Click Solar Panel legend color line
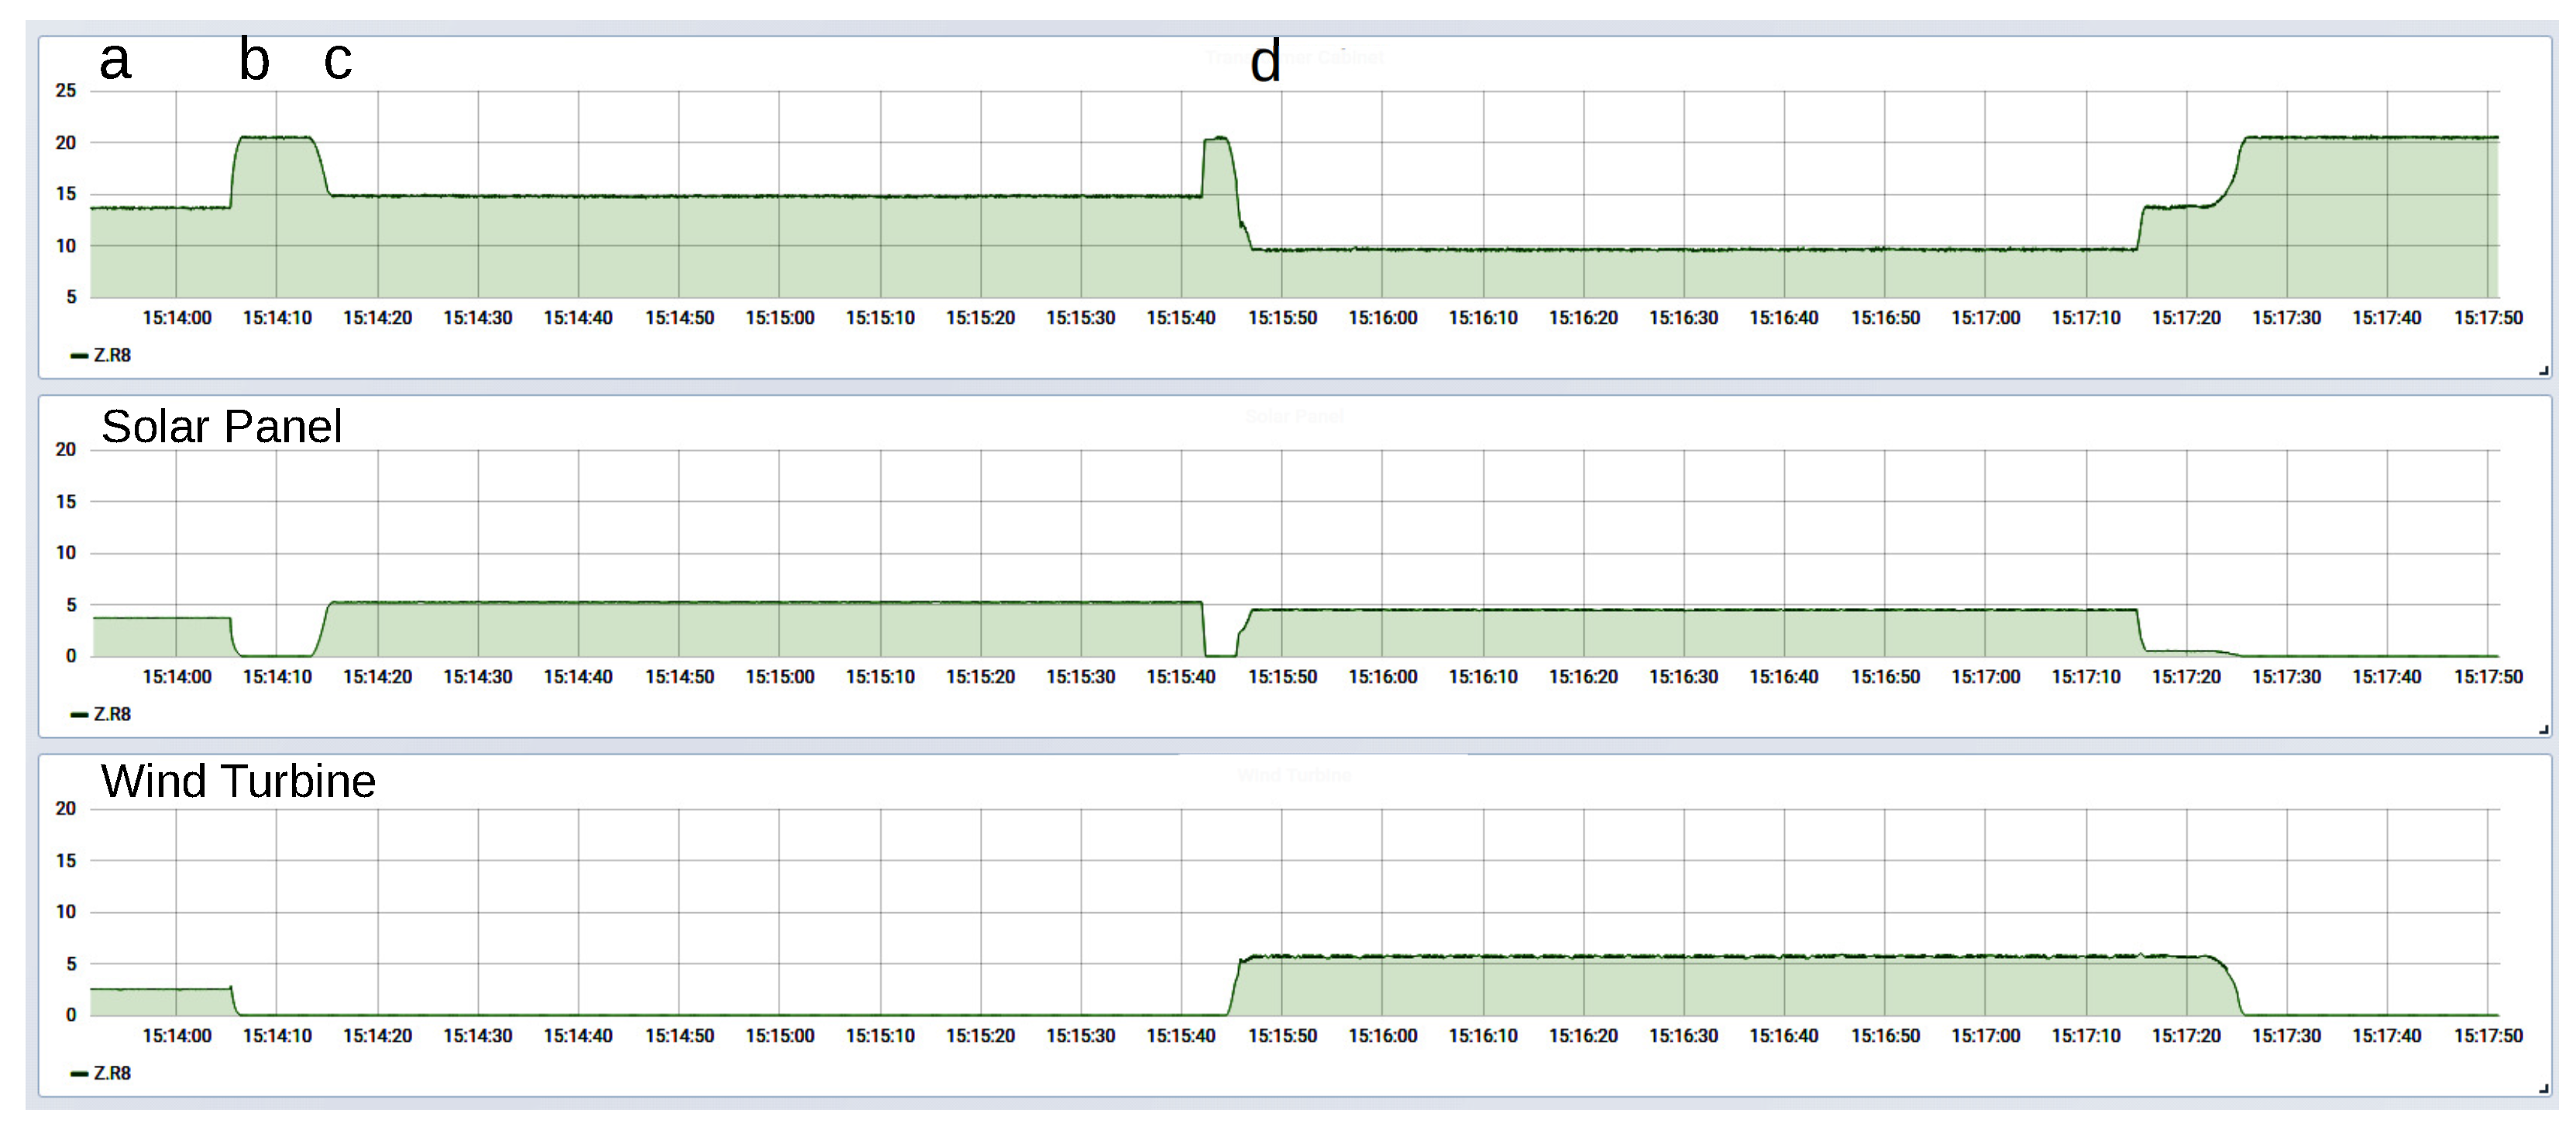The image size is (2576, 1130). click(79, 715)
